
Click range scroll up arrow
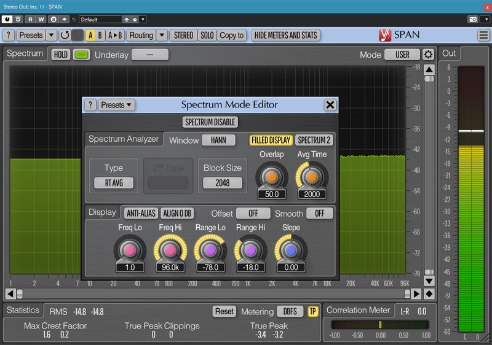point(429,69)
